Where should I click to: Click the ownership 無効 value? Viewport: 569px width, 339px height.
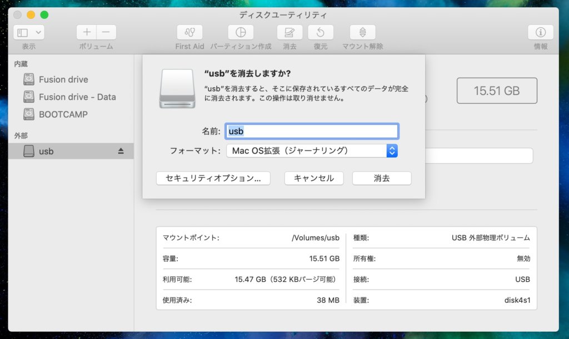pos(523,259)
